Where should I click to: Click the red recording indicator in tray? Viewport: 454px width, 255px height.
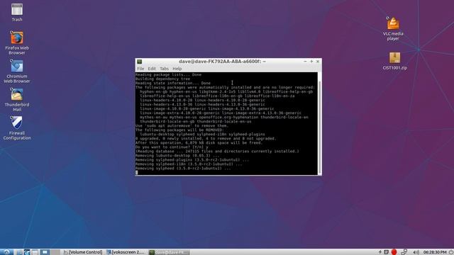pyautogui.click(x=394, y=252)
